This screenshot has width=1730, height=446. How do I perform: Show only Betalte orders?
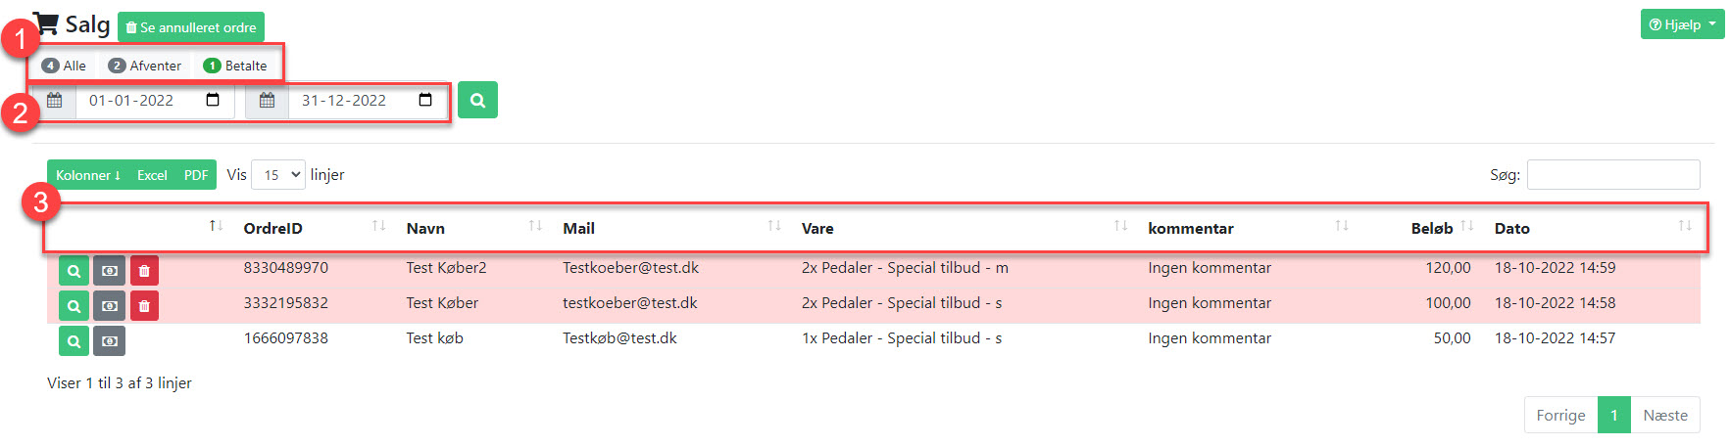(235, 66)
